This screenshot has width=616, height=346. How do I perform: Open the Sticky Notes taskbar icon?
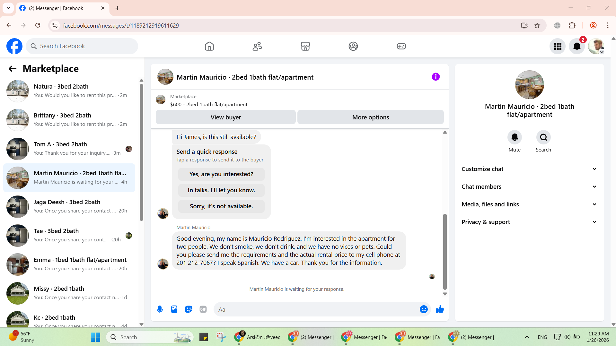204,337
